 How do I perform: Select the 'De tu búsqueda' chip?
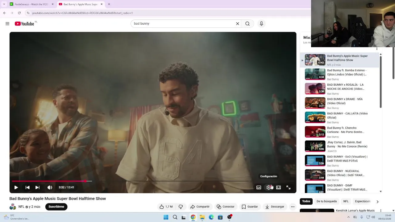(326, 201)
